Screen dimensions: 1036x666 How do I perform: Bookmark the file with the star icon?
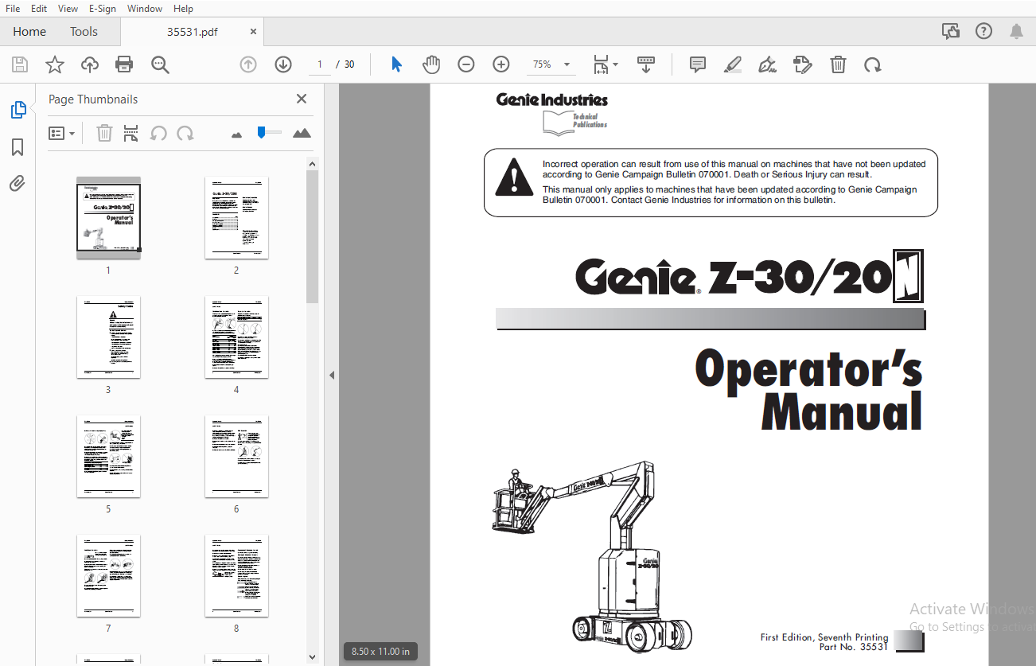coord(55,64)
